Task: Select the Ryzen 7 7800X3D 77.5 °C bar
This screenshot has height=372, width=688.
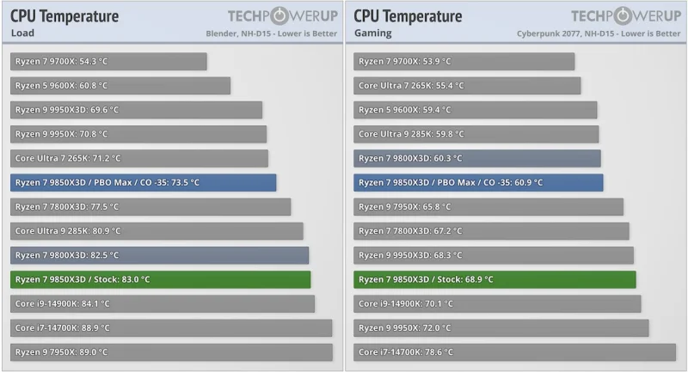Action: tap(150, 206)
